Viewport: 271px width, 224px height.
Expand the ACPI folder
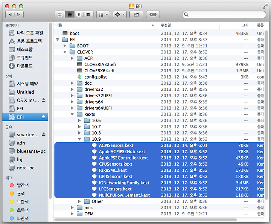[x=72, y=58]
